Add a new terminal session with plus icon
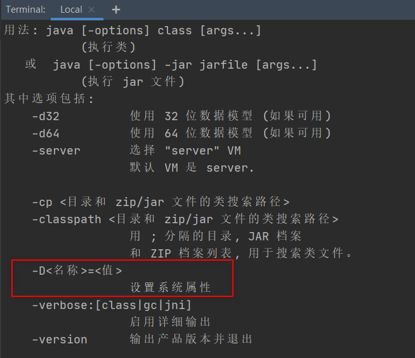 click(116, 10)
